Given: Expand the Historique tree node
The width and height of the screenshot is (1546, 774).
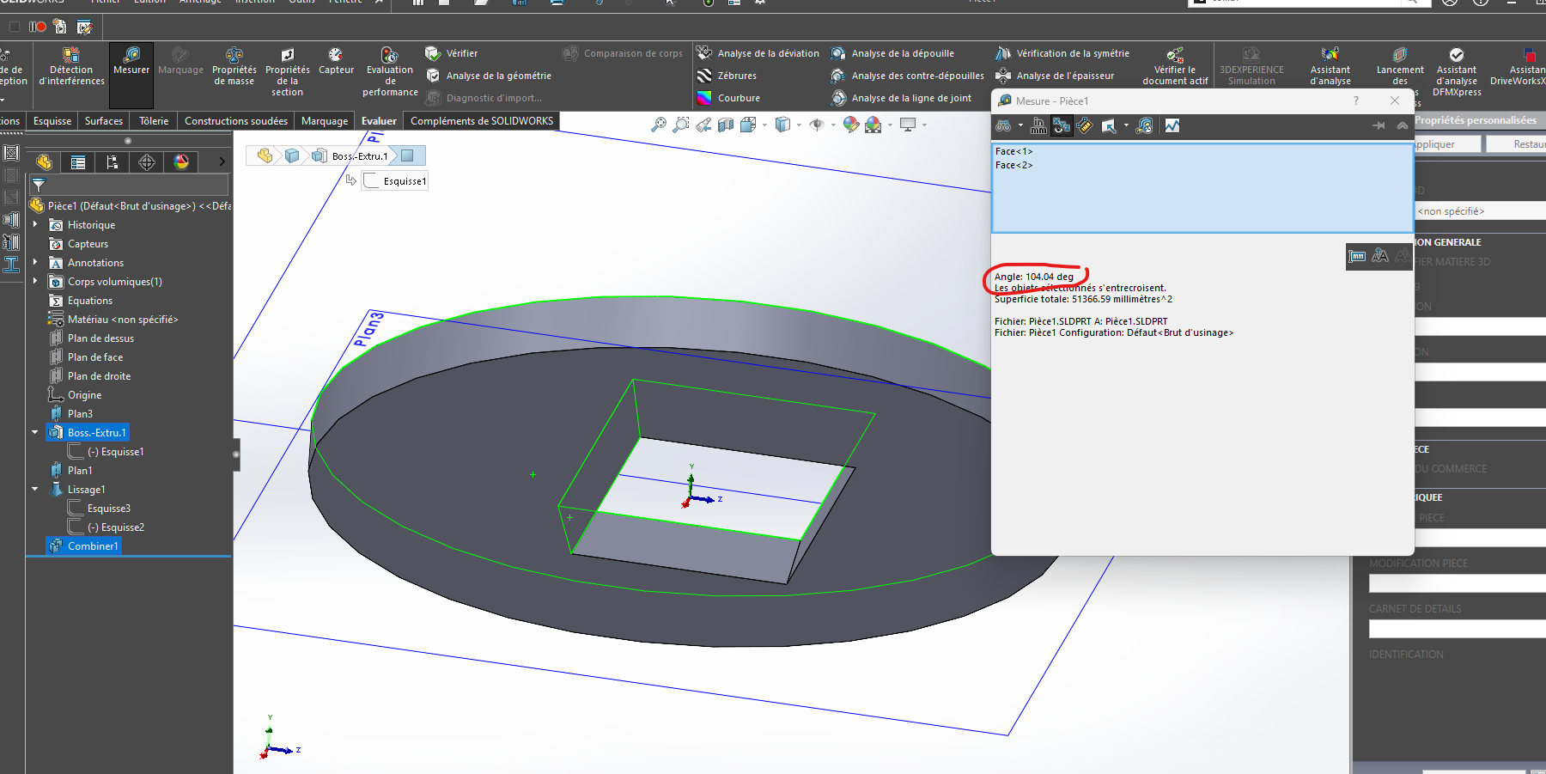Looking at the screenshot, I should point(35,225).
